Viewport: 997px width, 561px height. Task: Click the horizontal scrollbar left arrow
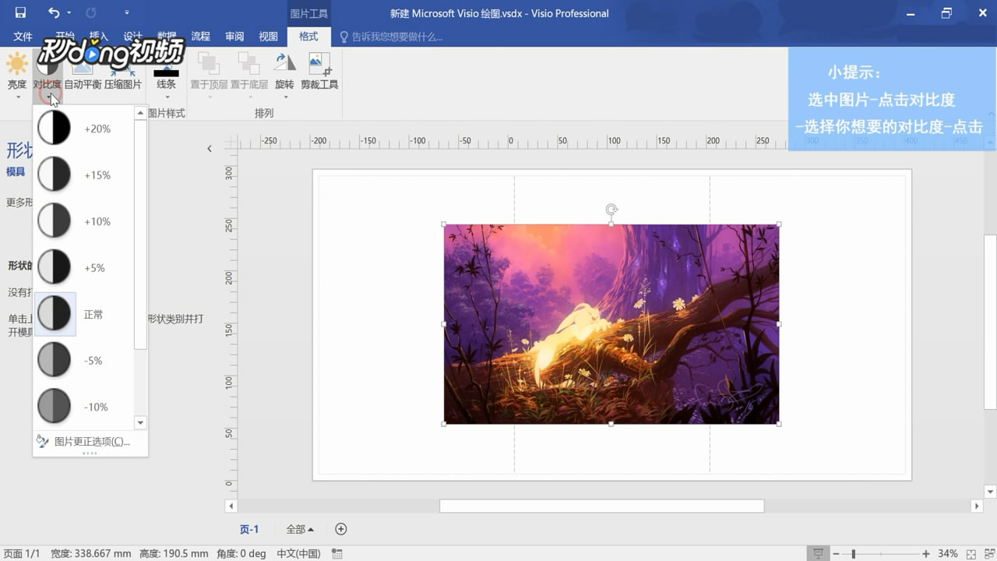click(x=231, y=506)
